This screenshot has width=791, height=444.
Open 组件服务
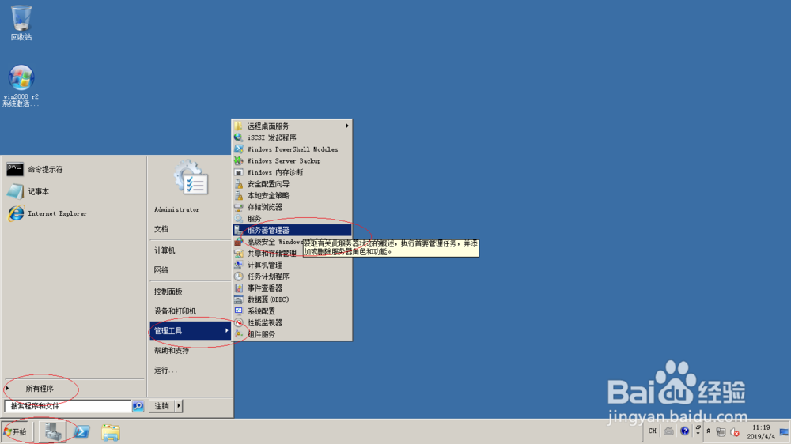pos(292,334)
